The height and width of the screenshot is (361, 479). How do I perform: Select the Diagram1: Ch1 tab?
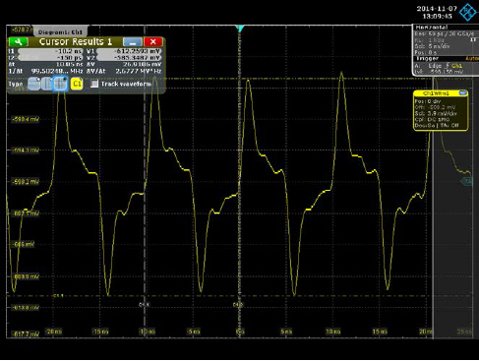click(60, 31)
